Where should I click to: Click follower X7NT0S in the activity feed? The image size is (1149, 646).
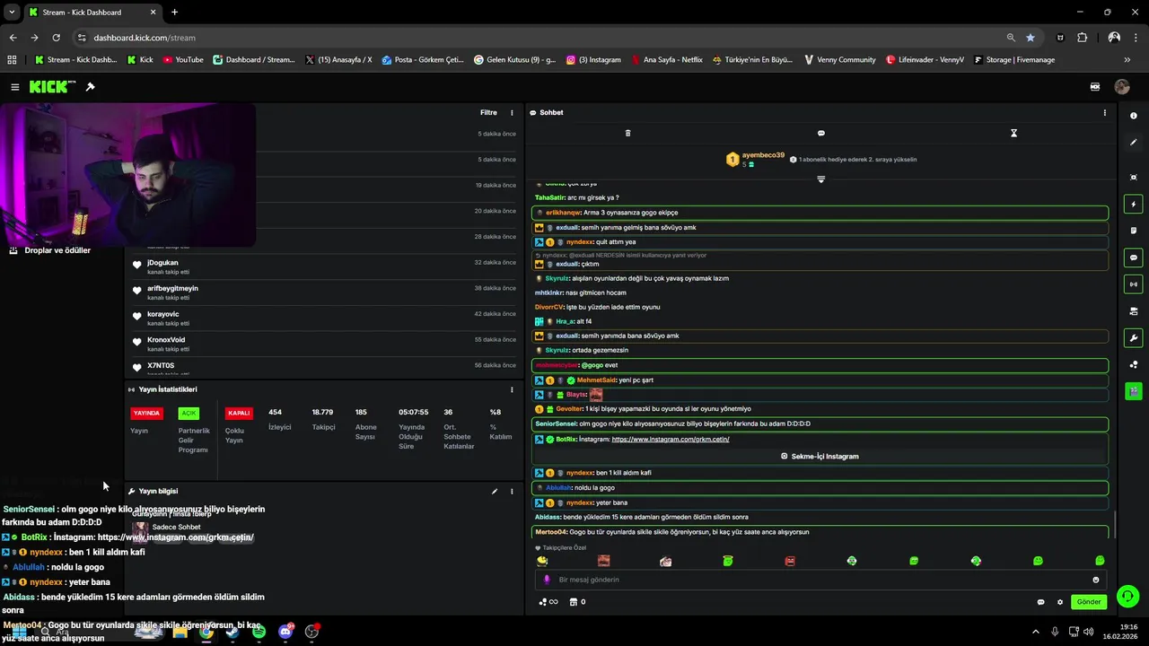click(x=161, y=366)
